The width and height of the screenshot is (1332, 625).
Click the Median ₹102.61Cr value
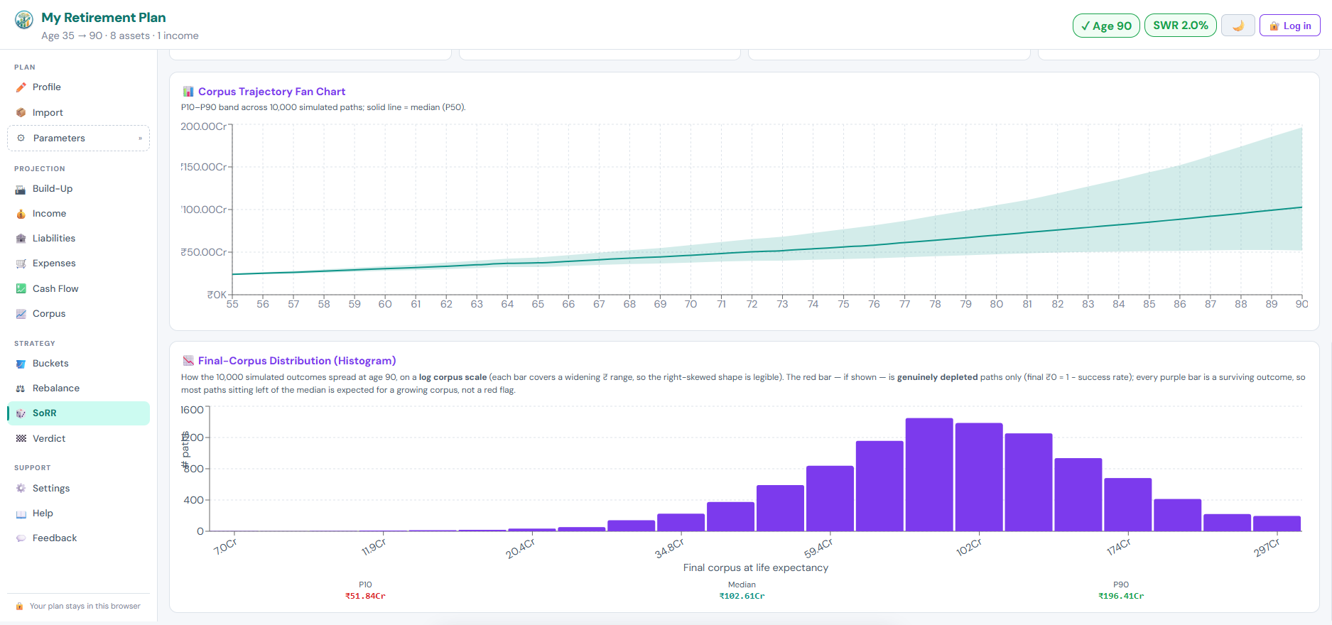[x=742, y=597]
